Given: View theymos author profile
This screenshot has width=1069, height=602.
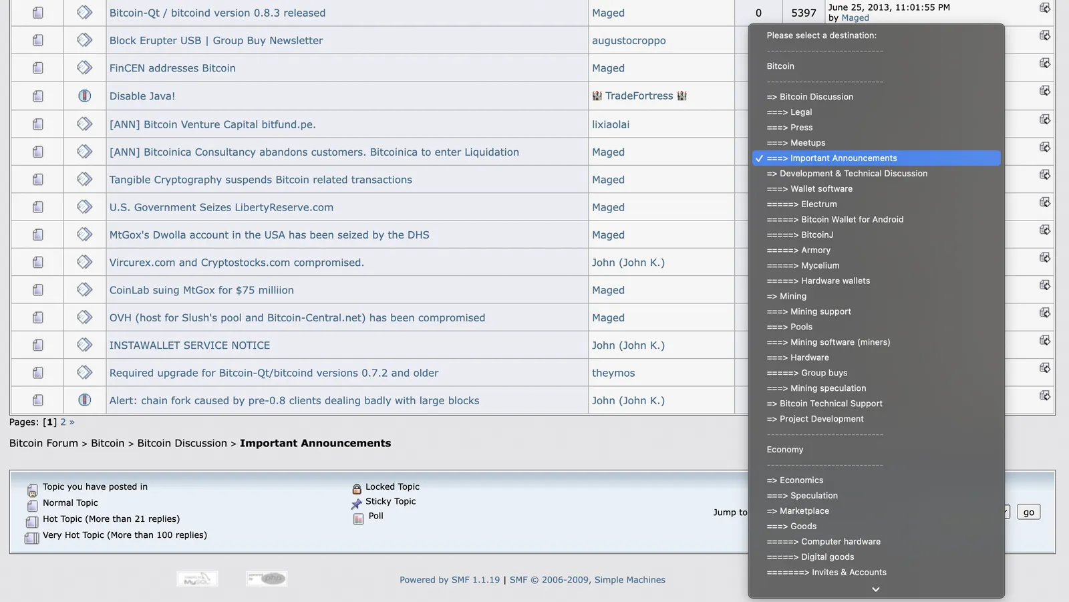Looking at the screenshot, I should [x=613, y=373].
